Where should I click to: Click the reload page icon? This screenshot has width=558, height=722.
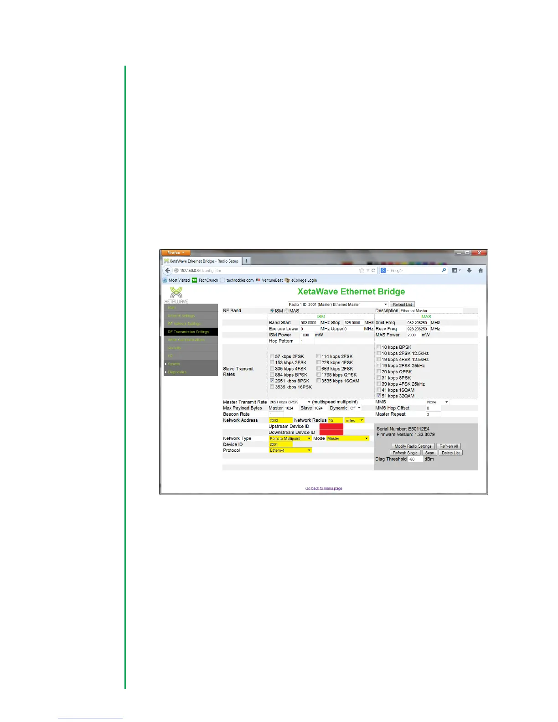(373, 270)
